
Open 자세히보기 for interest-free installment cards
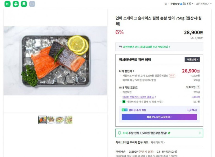point(157,142)
